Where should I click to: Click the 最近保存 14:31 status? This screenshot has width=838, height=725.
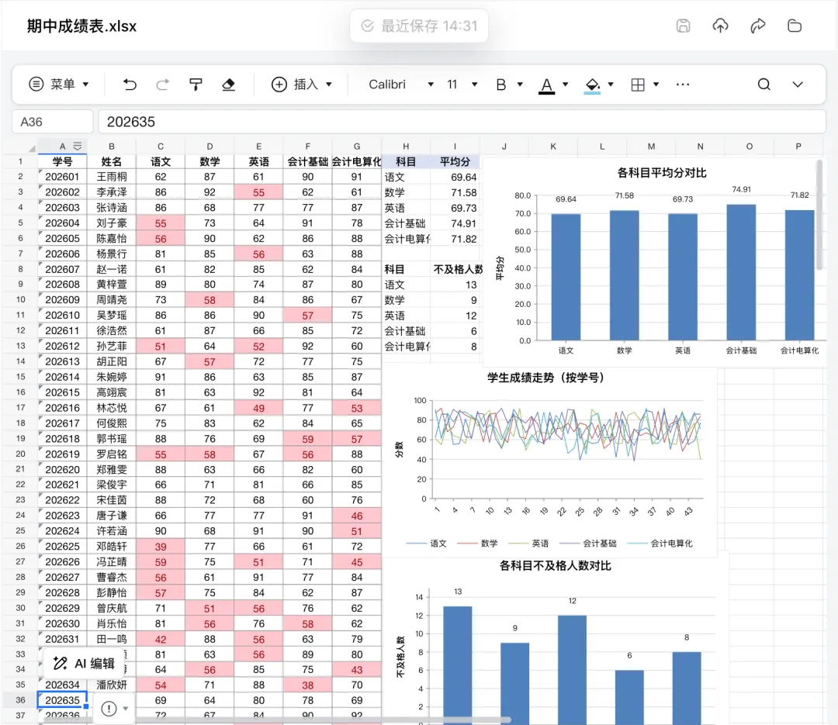(x=419, y=26)
